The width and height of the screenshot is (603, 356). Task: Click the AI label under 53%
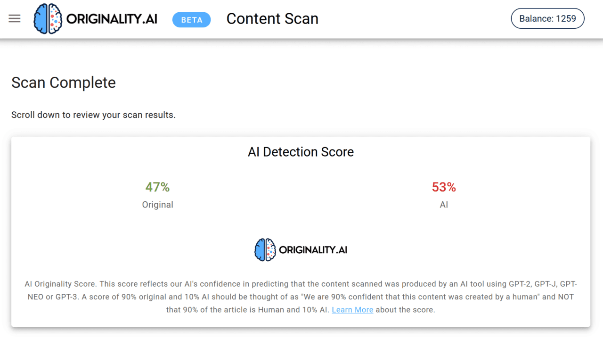click(x=444, y=205)
